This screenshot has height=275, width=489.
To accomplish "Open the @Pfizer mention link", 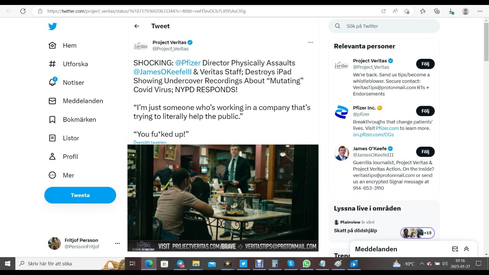I will coord(188,63).
